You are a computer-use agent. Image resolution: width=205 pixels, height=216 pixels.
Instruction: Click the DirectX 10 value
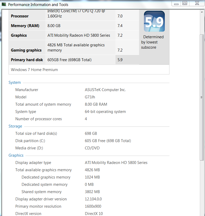tap(94, 213)
